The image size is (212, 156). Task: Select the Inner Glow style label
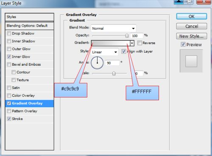(21, 57)
